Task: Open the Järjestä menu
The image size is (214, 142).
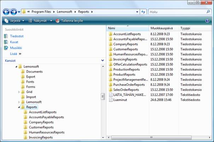Action: 15,21
